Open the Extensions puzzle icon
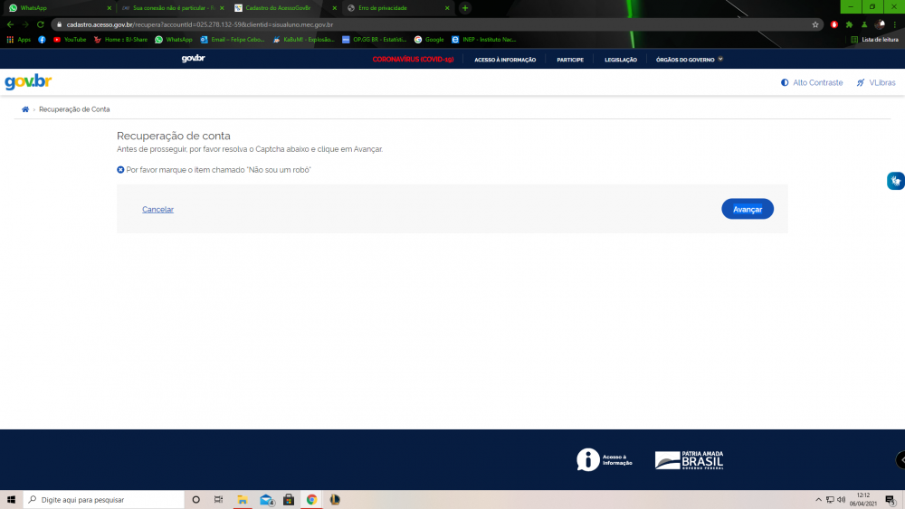The image size is (905, 509). click(849, 24)
